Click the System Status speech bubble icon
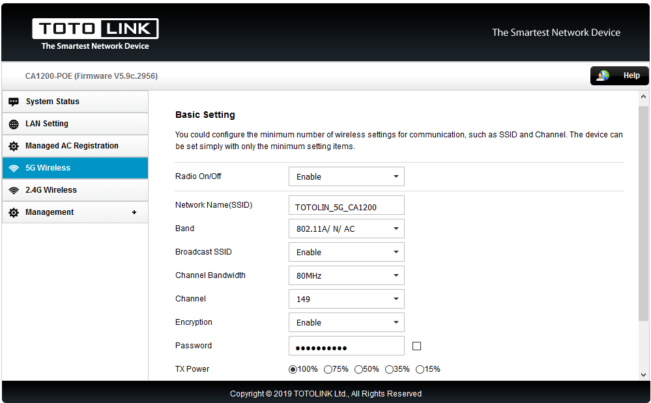 (14, 102)
